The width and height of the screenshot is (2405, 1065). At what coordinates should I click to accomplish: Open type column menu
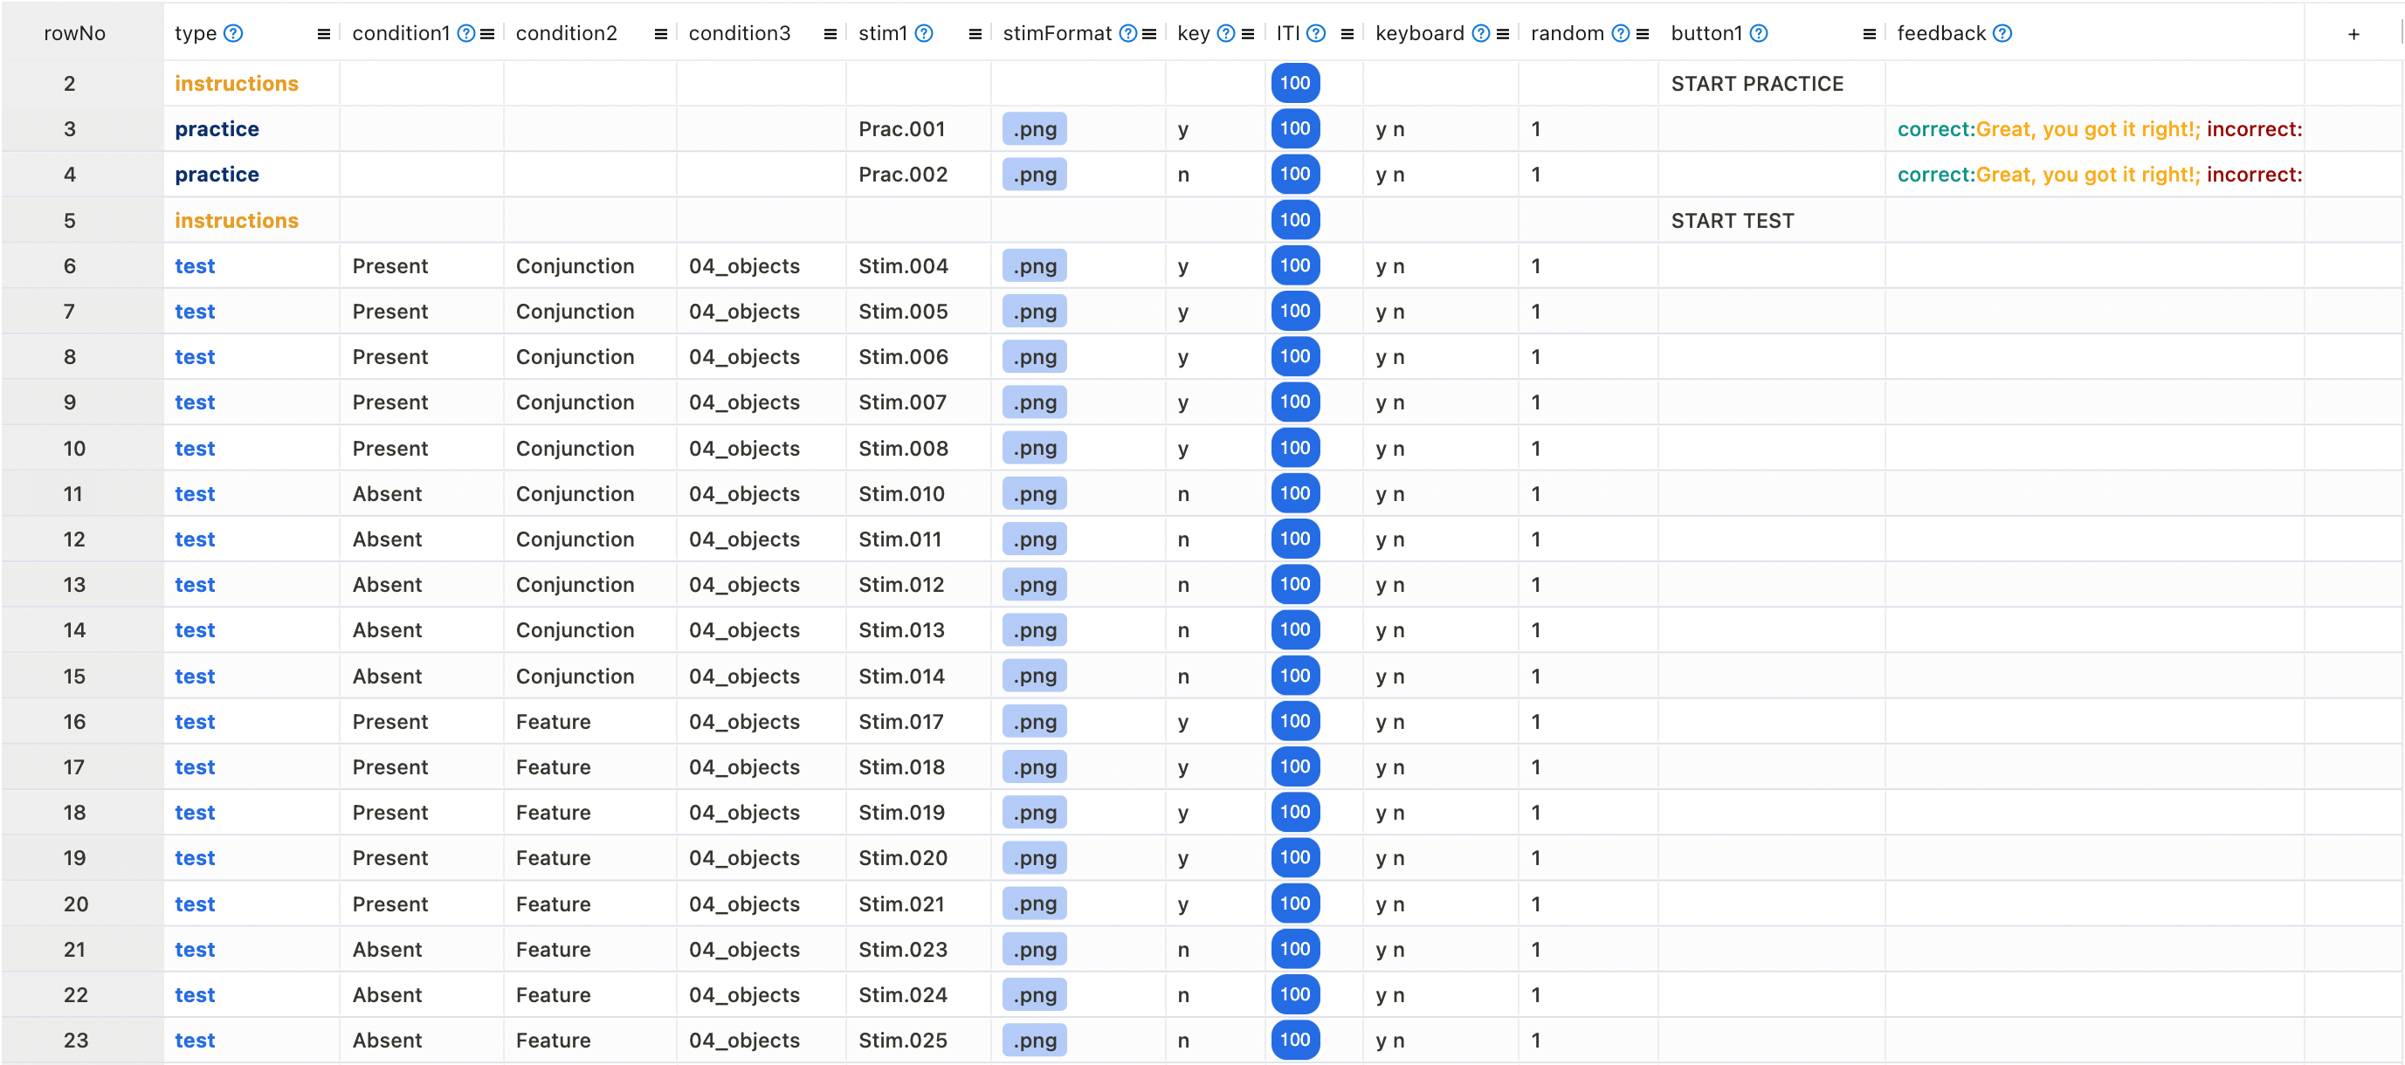[x=323, y=35]
